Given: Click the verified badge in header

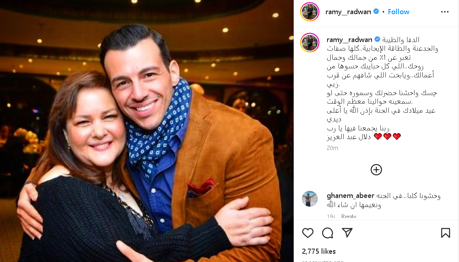Looking at the screenshot, I should tap(376, 11).
